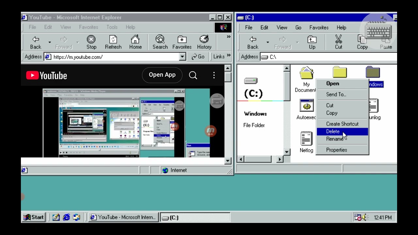The width and height of the screenshot is (418, 235).
Task: Choose Send To in context menu
Action: [342, 94]
